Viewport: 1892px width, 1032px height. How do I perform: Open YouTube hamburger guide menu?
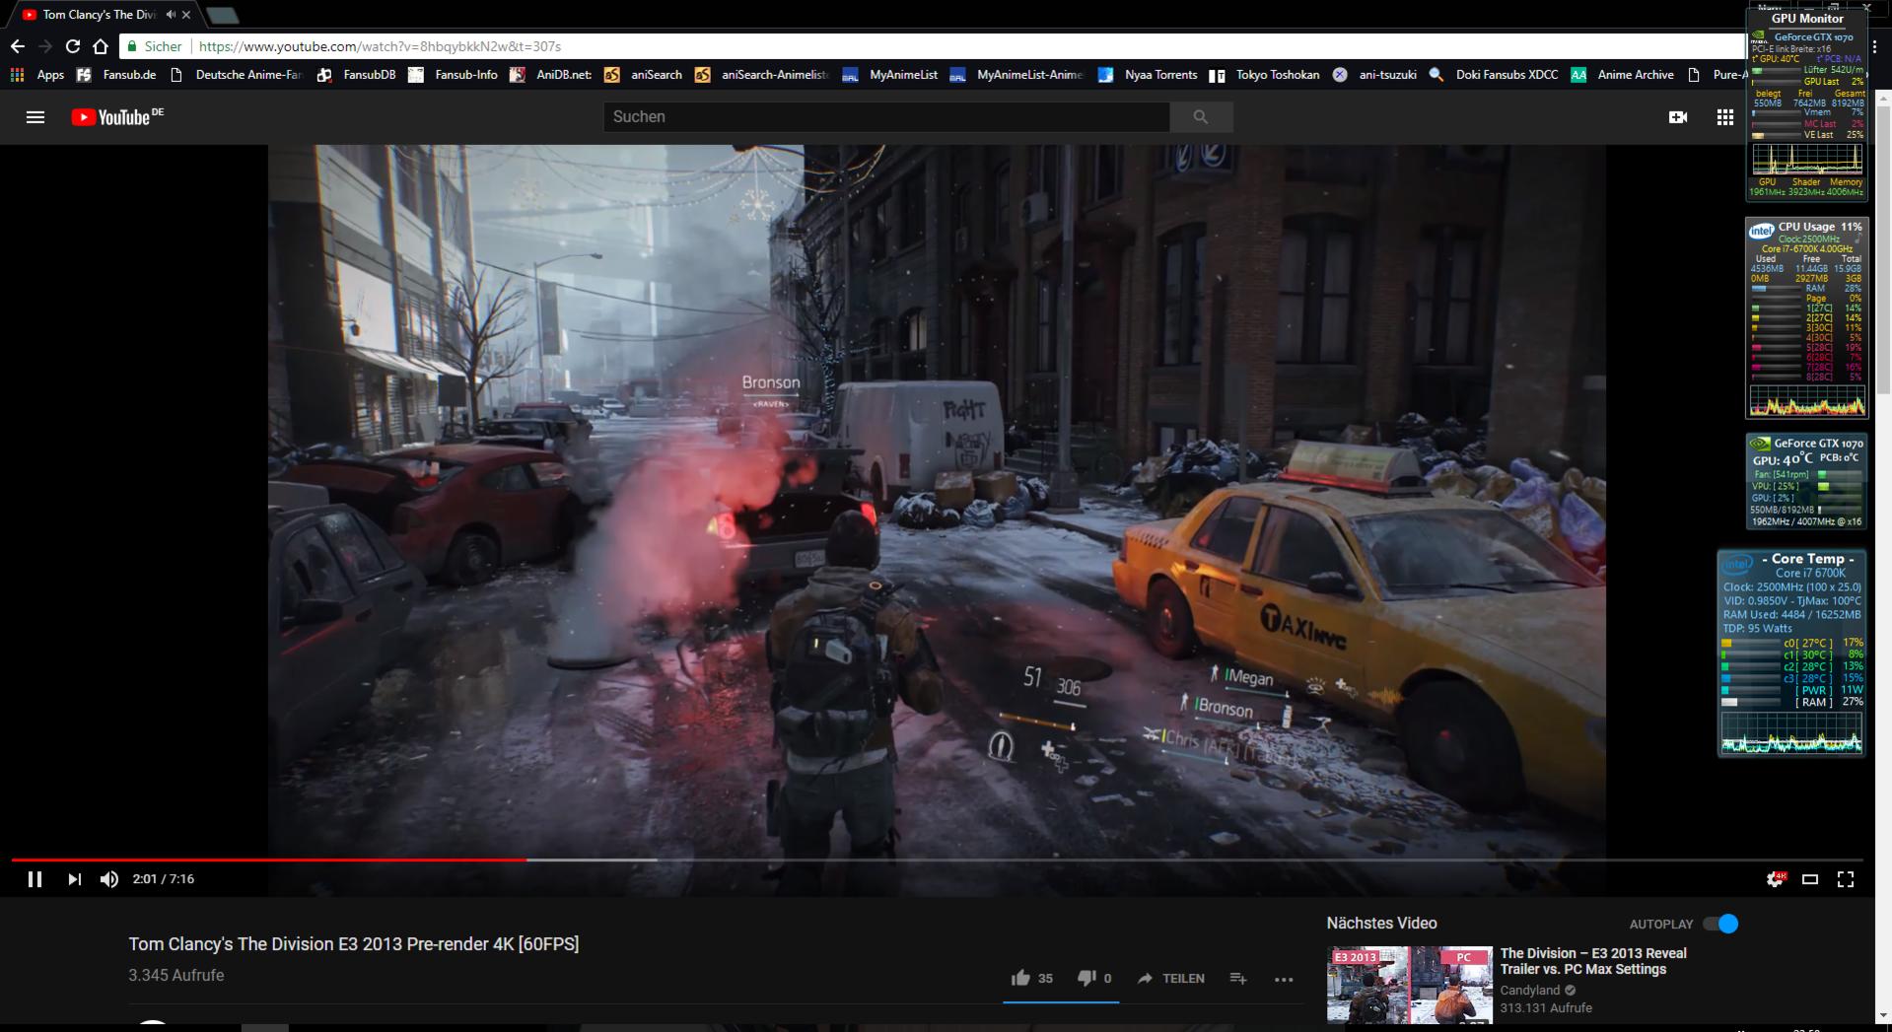pos(35,117)
